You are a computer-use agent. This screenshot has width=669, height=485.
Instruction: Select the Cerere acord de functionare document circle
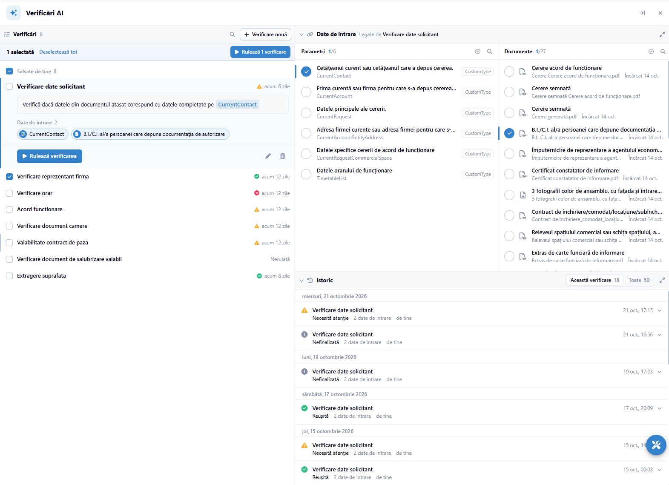[x=509, y=72]
